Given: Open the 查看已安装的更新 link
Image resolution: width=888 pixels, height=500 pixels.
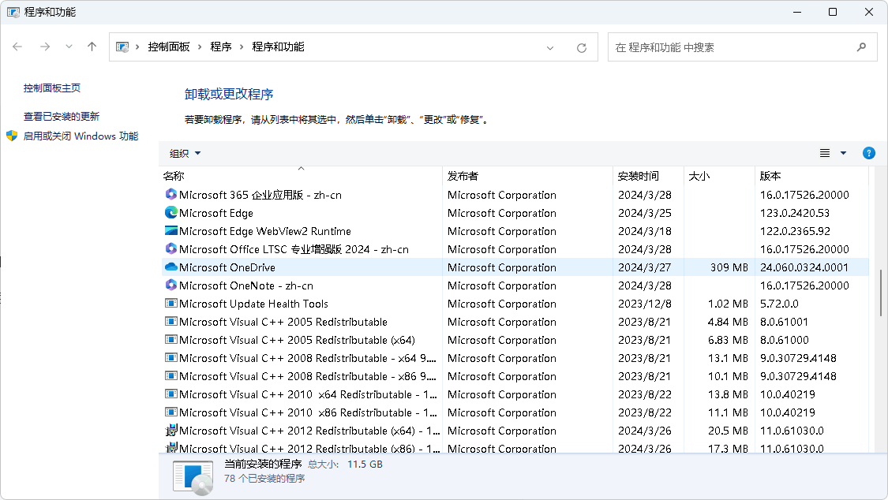Looking at the screenshot, I should 61,117.
